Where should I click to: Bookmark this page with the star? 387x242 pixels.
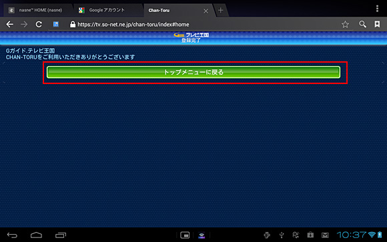345,24
